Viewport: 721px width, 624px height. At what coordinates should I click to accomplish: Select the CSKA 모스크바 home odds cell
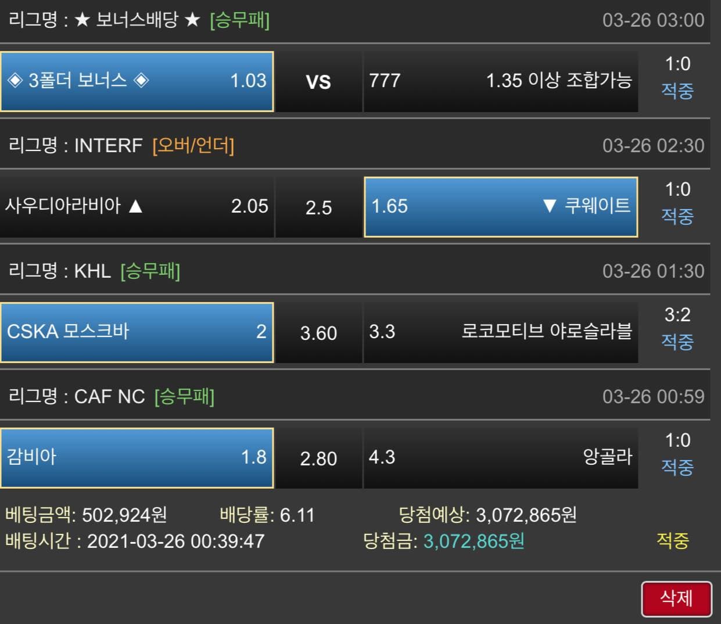137,332
